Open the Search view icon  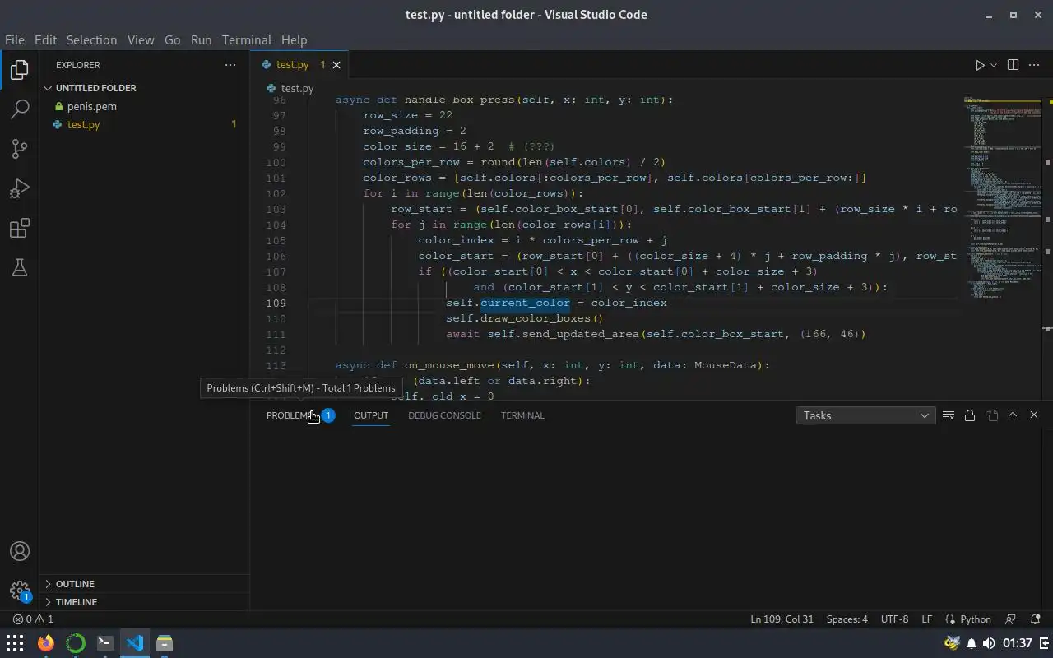point(20,109)
